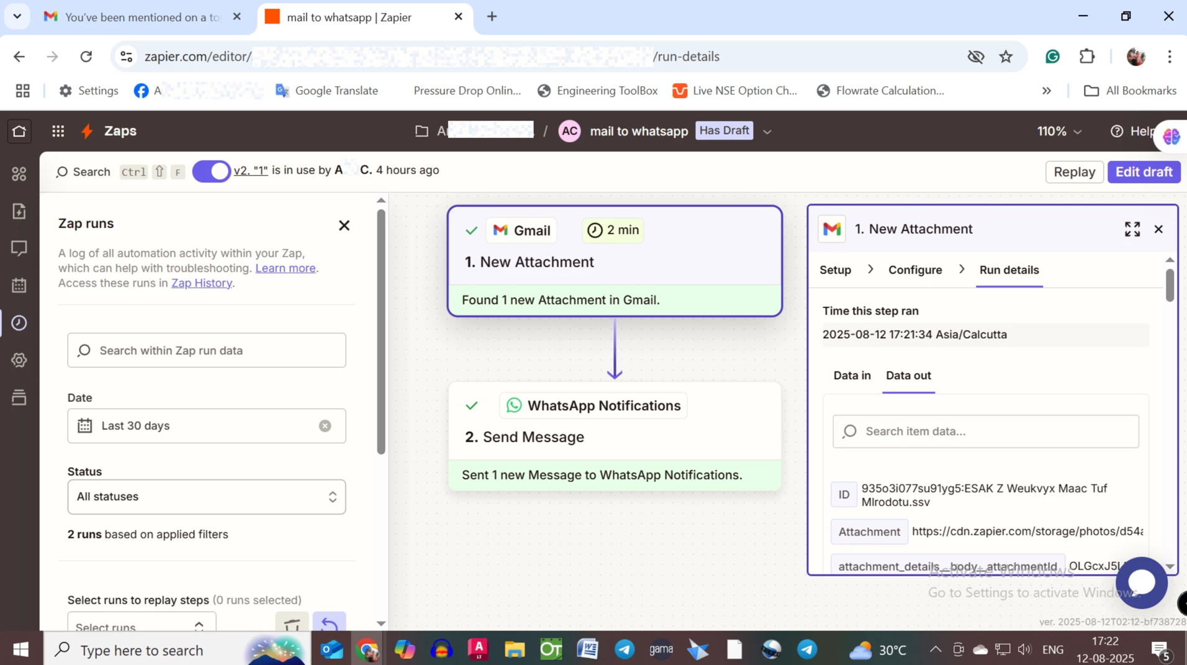
Task: Expand the Zap name chevron menu
Action: click(767, 132)
